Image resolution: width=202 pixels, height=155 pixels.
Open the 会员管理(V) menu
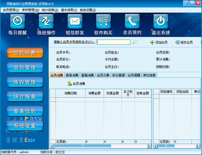click(x=11, y=10)
